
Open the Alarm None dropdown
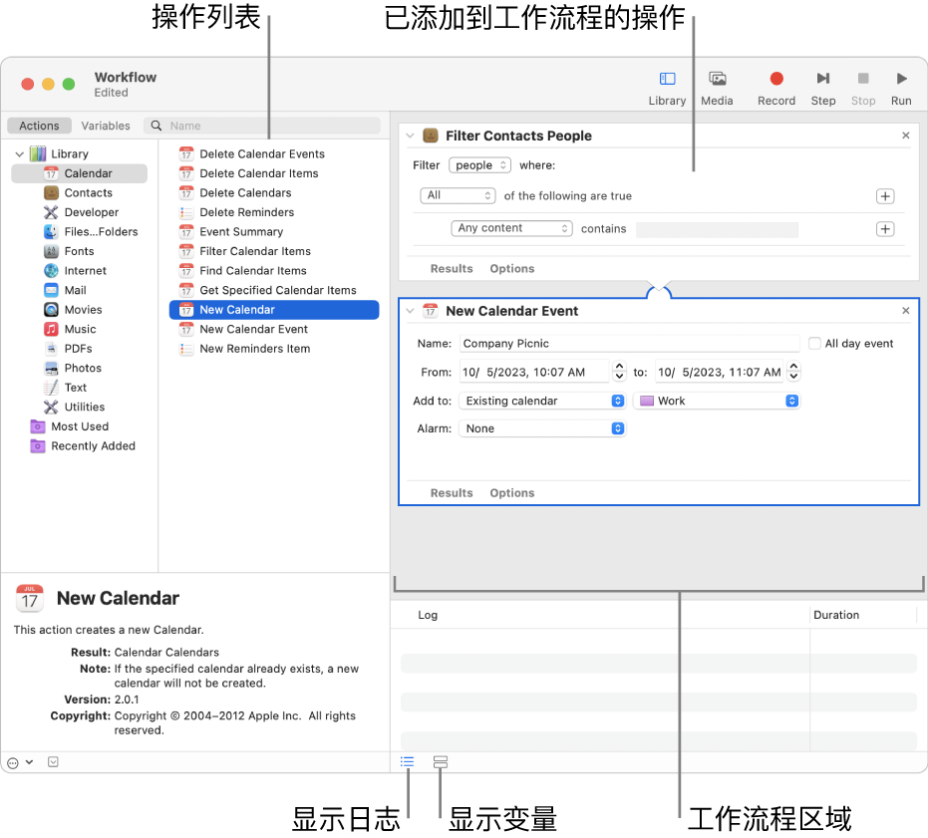click(542, 428)
